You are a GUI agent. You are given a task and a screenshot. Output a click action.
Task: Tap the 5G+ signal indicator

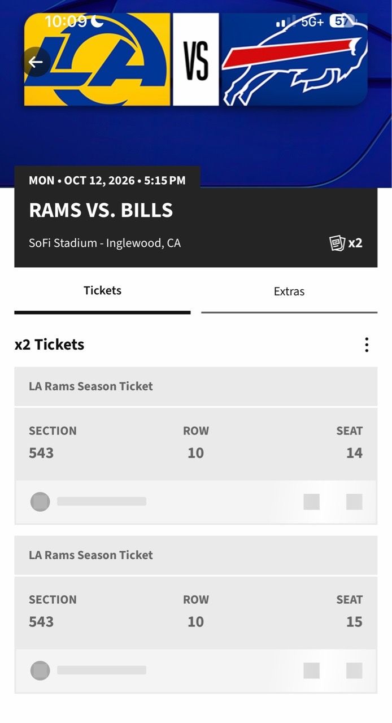coord(312,22)
